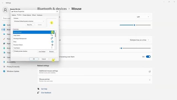Click the lines to scroll slider thumb
177x100 pixels.
[x=121, y=48]
